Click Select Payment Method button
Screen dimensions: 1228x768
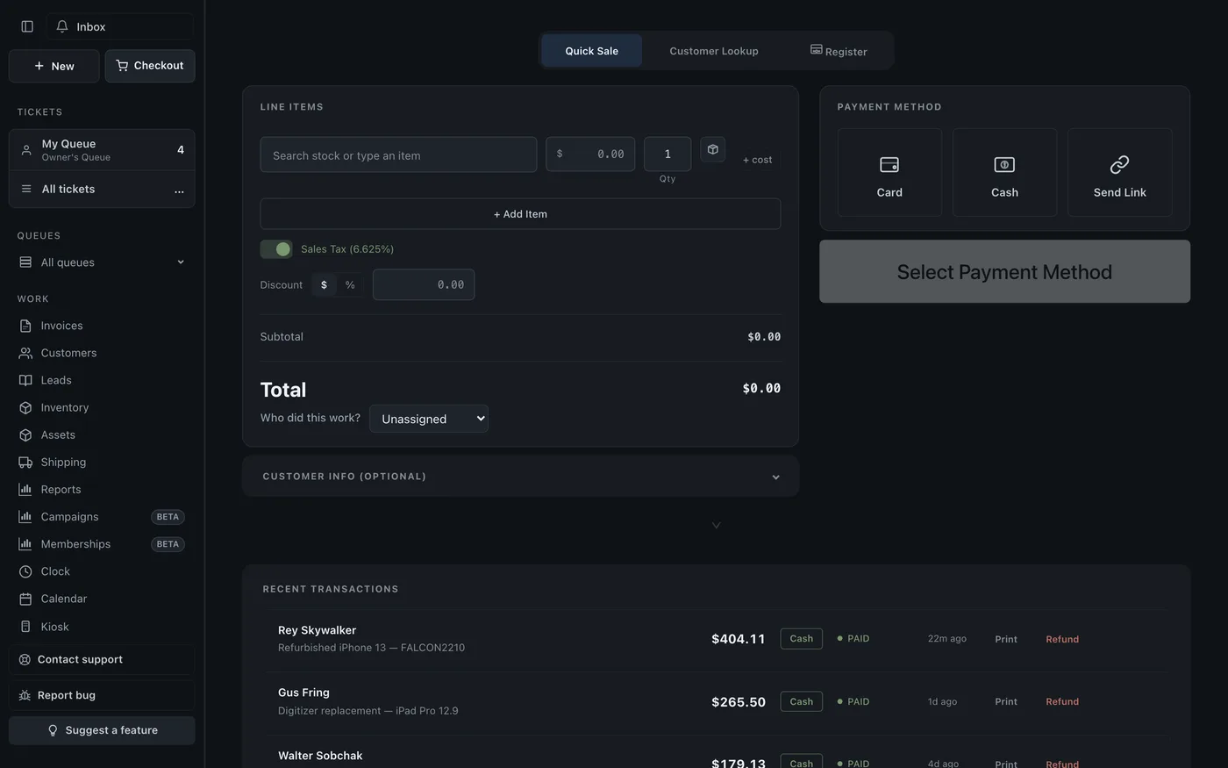[1004, 272]
